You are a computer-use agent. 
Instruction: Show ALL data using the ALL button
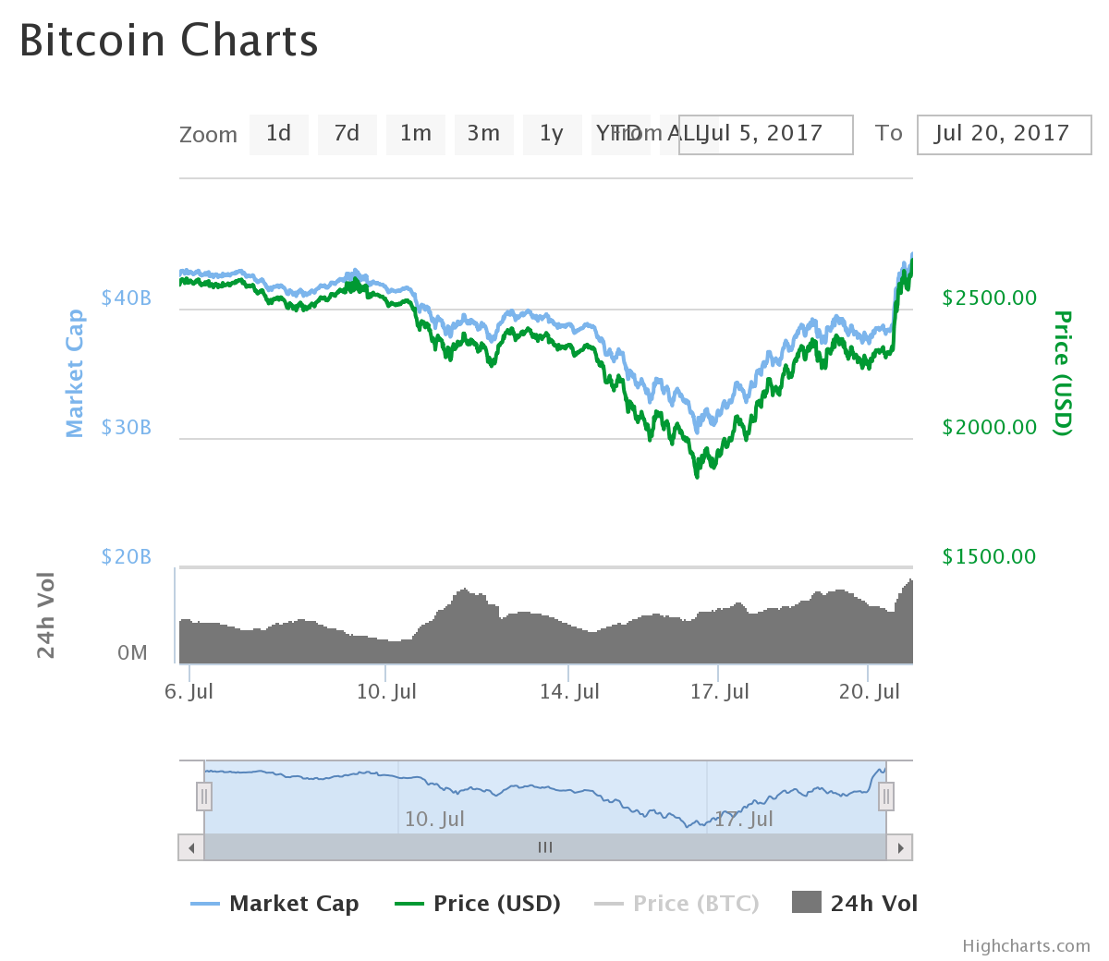tap(688, 134)
